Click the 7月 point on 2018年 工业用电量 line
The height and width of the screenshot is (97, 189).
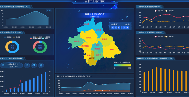pyautogui.click(x=165, y=15)
